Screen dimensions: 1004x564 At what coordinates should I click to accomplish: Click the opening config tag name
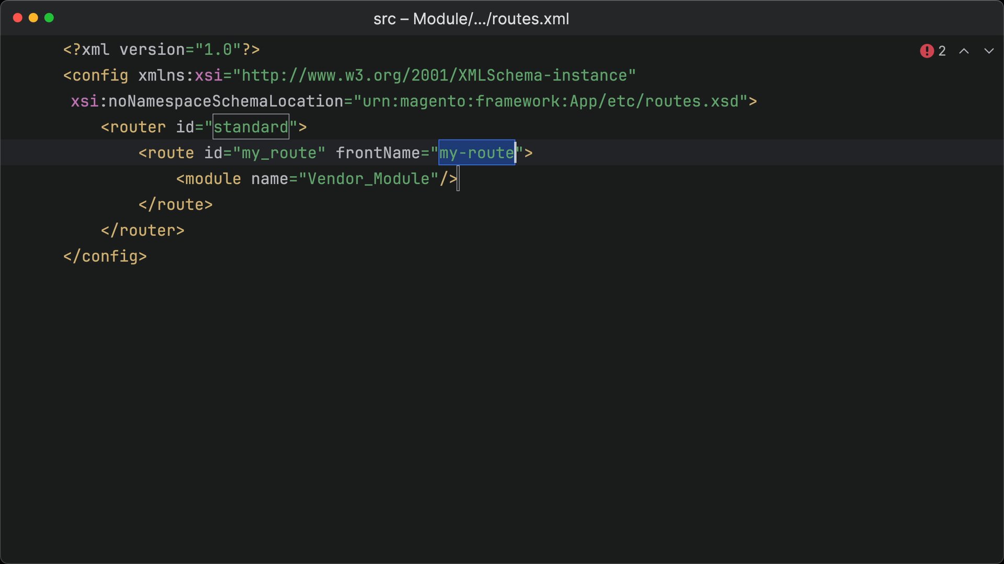click(x=100, y=76)
